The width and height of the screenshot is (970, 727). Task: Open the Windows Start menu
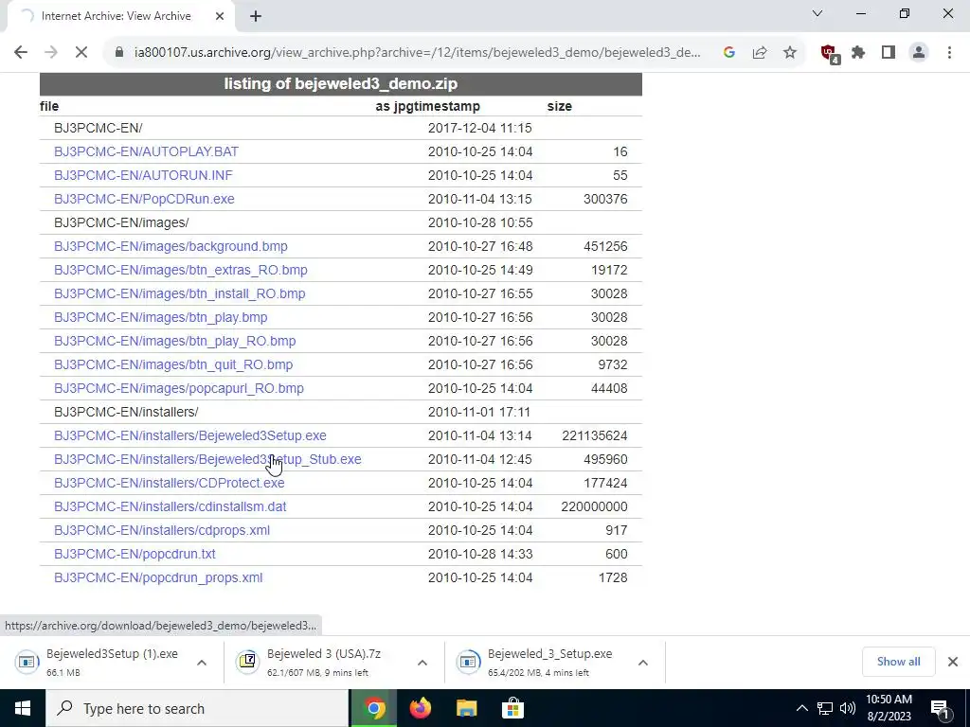[x=23, y=708]
